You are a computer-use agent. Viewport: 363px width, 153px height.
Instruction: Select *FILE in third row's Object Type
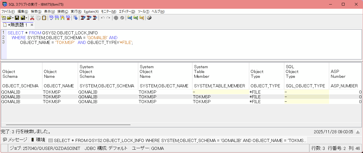[x=266, y=101]
